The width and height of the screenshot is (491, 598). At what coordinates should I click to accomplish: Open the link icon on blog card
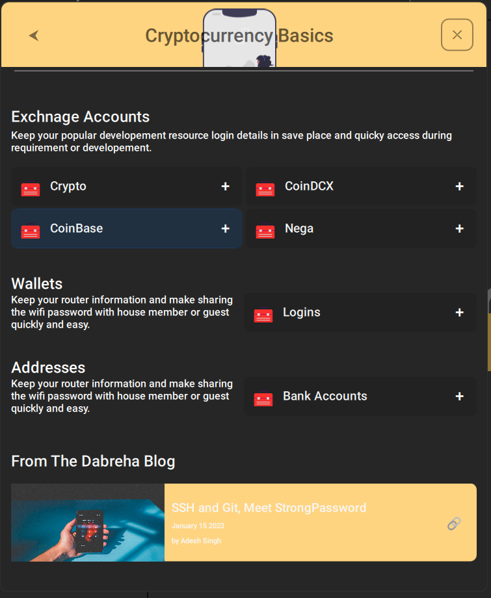point(454,524)
